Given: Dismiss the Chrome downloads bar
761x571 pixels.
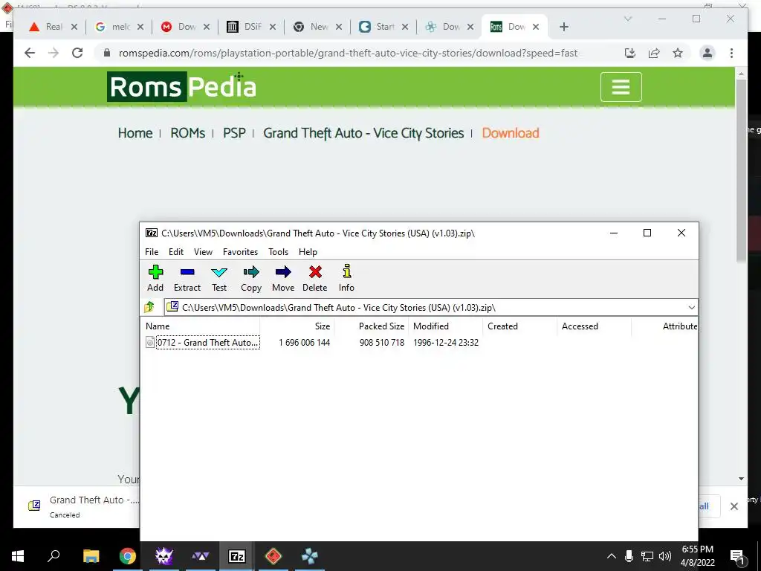Looking at the screenshot, I should tap(734, 506).
